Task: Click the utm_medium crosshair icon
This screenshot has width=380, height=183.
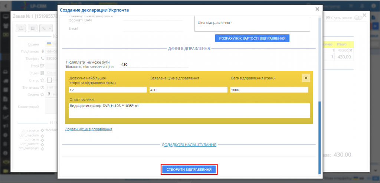Action: tap(42, 136)
